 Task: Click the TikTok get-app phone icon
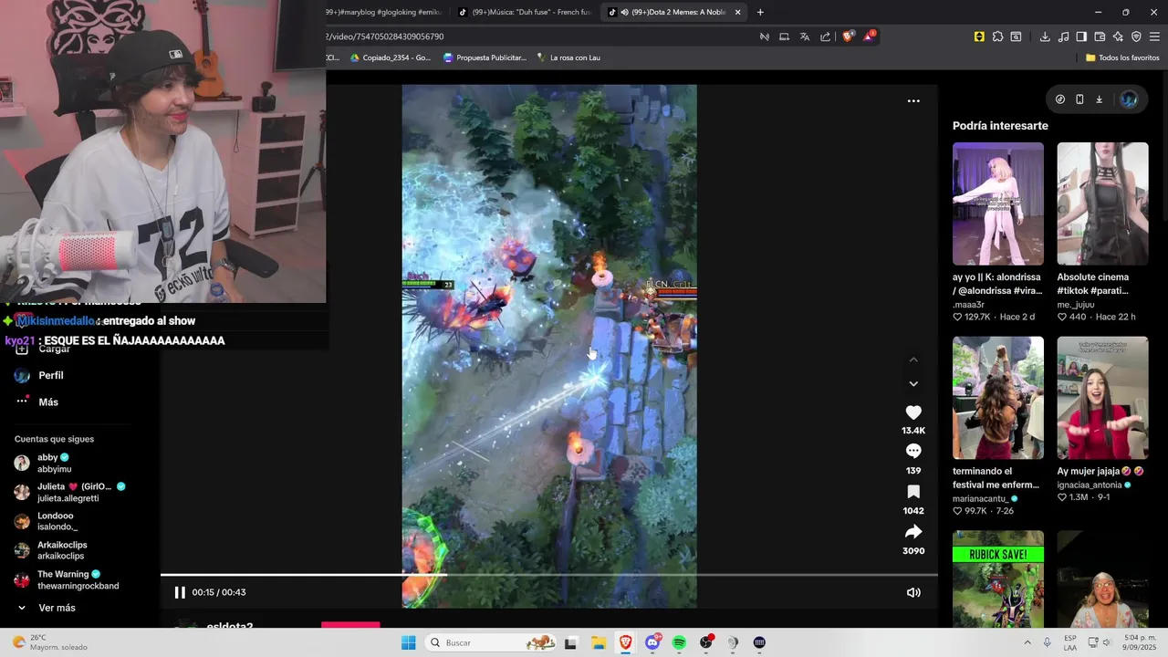(x=1079, y=99)
